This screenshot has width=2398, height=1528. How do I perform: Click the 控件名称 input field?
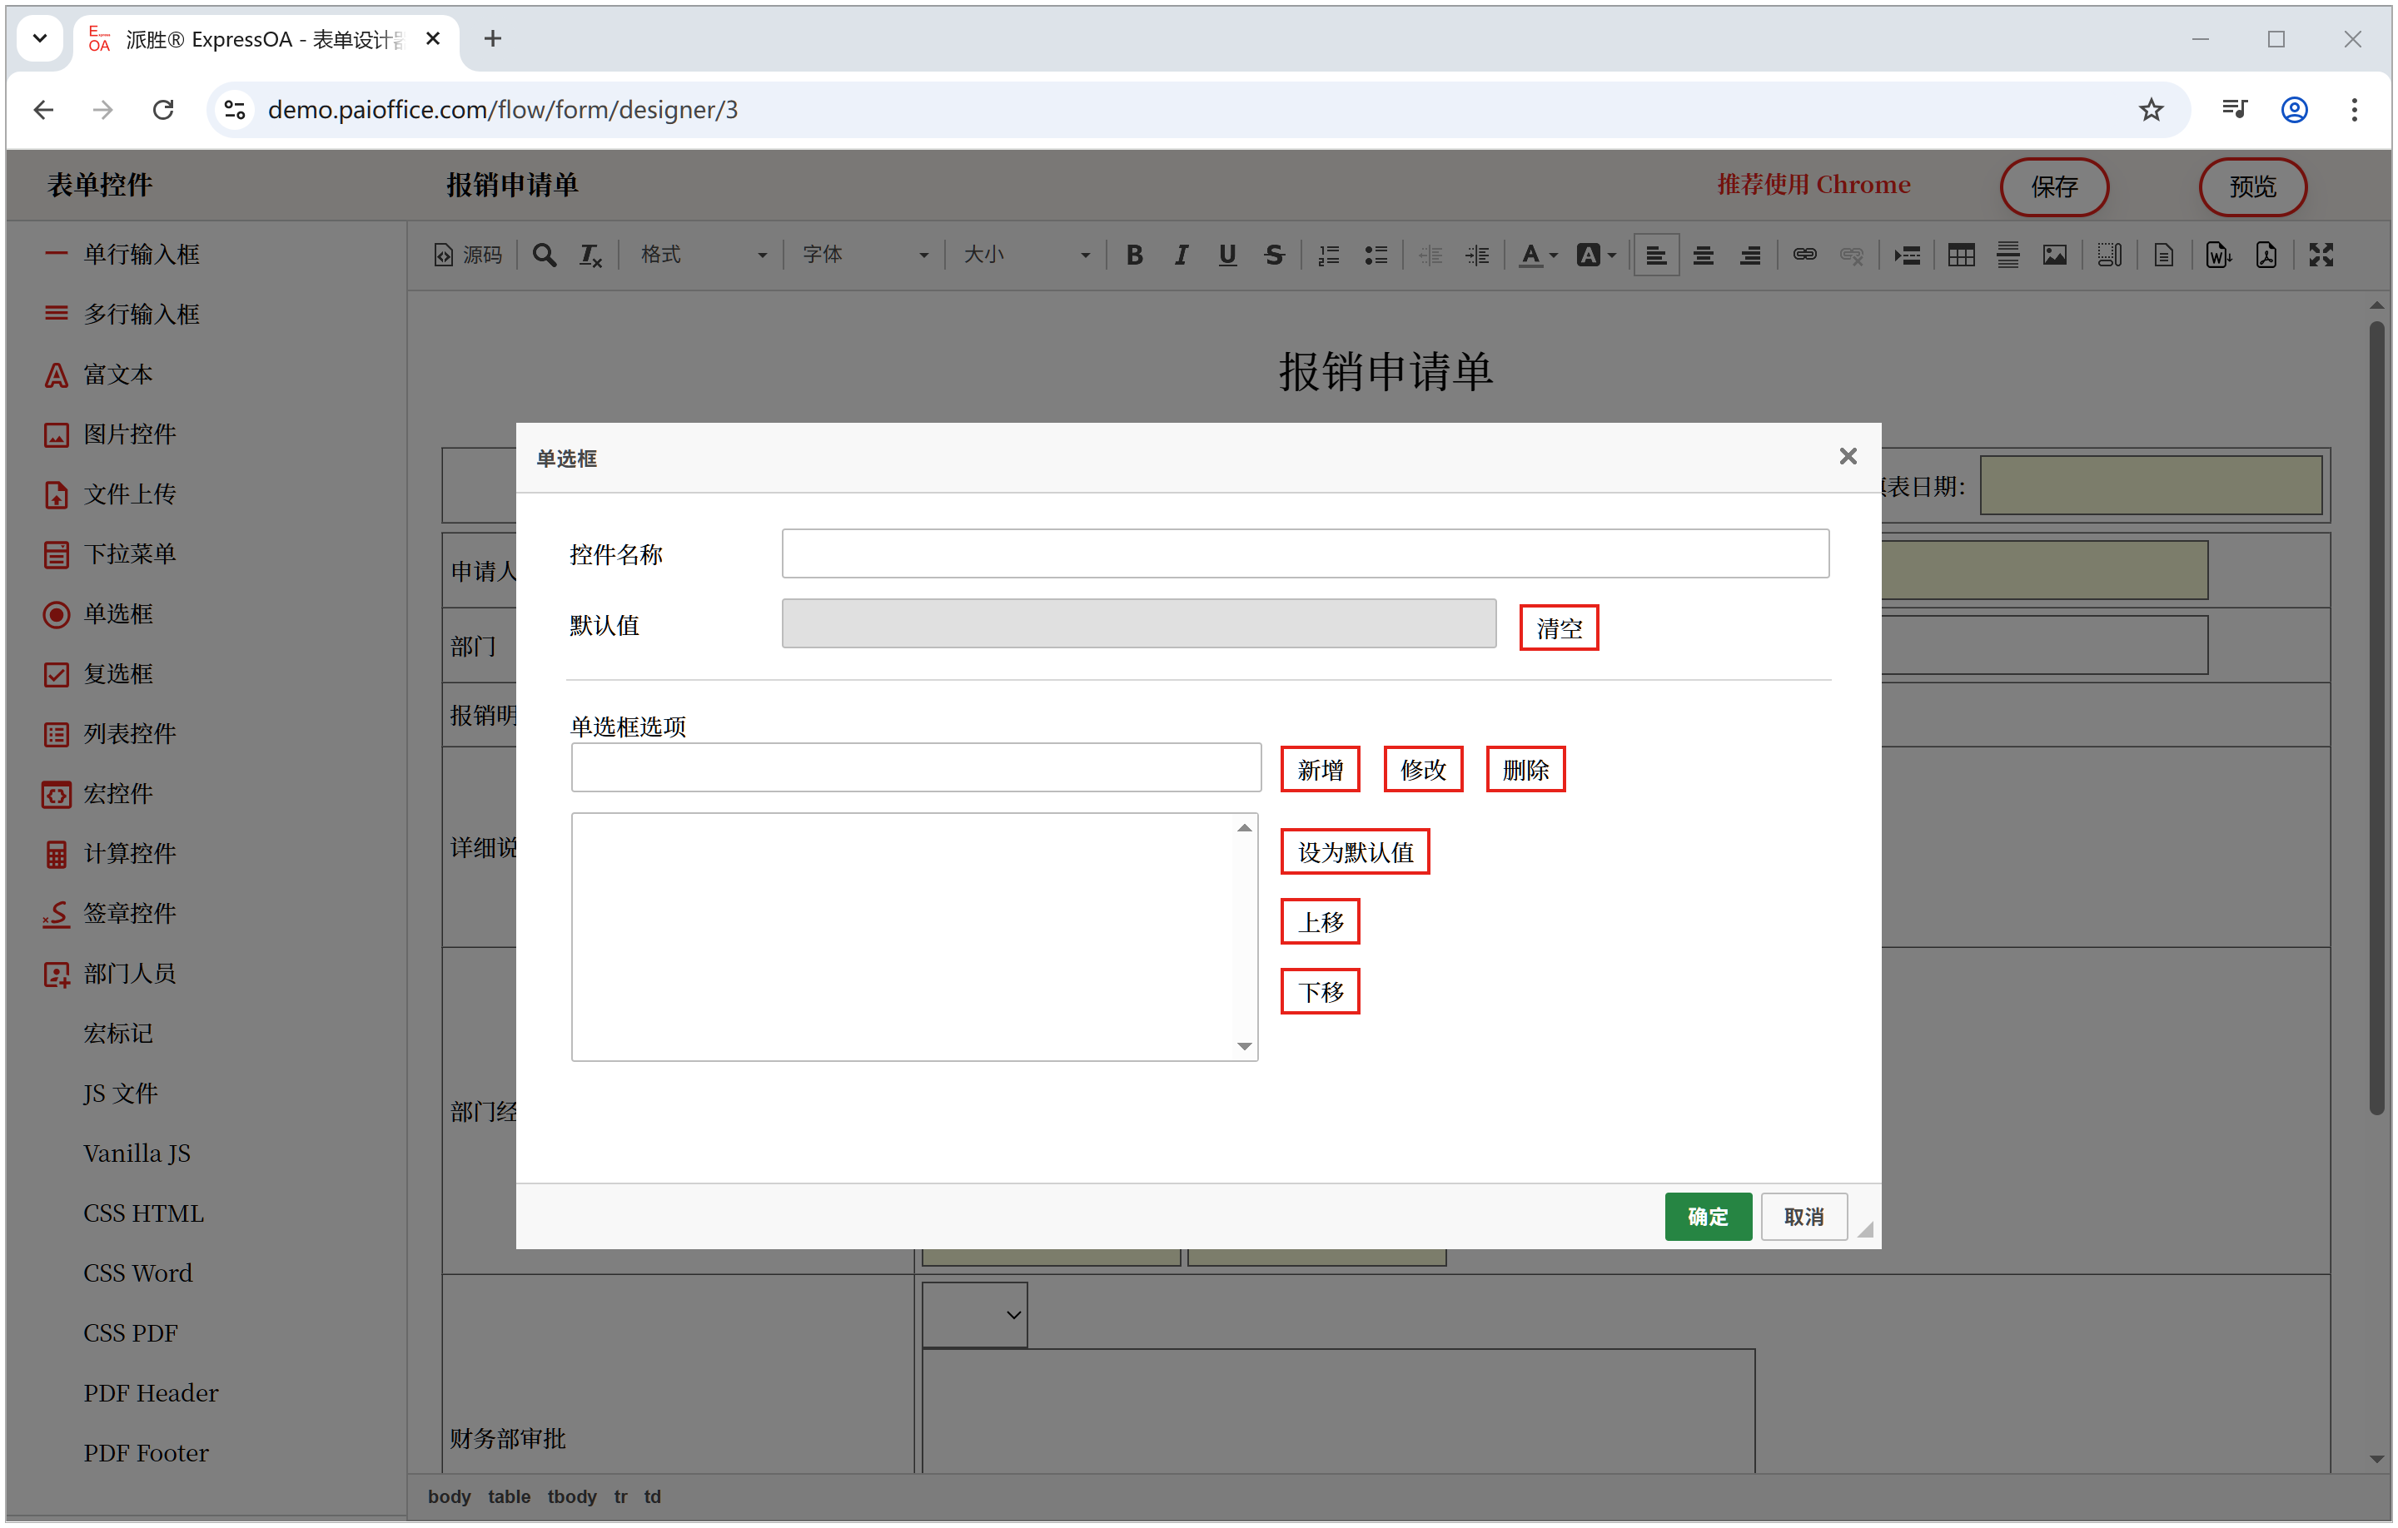[1305, 553]
